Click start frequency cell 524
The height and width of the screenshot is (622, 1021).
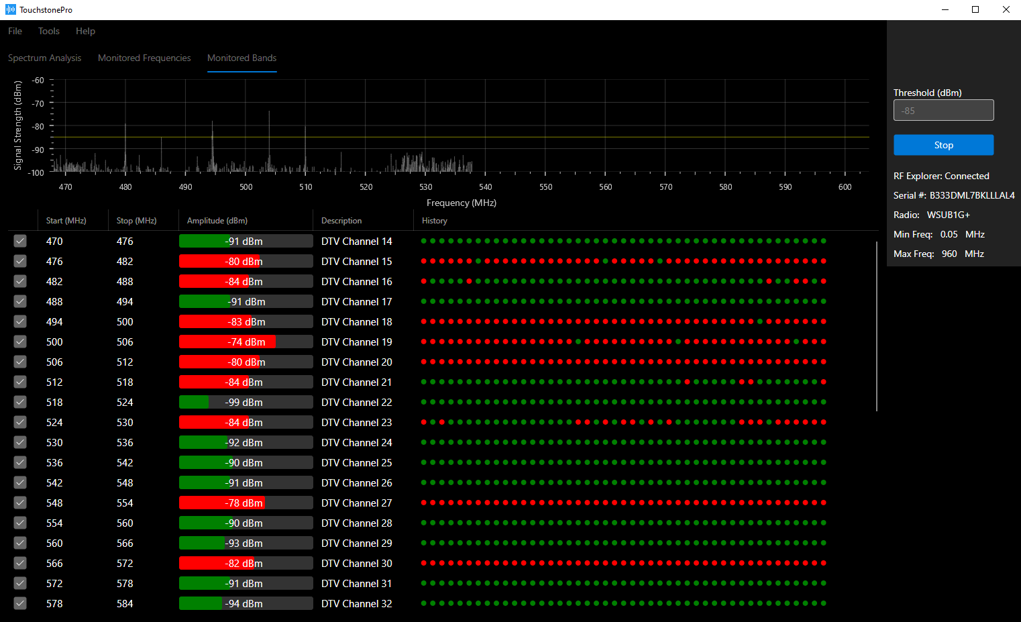click(x=54, y=422)
